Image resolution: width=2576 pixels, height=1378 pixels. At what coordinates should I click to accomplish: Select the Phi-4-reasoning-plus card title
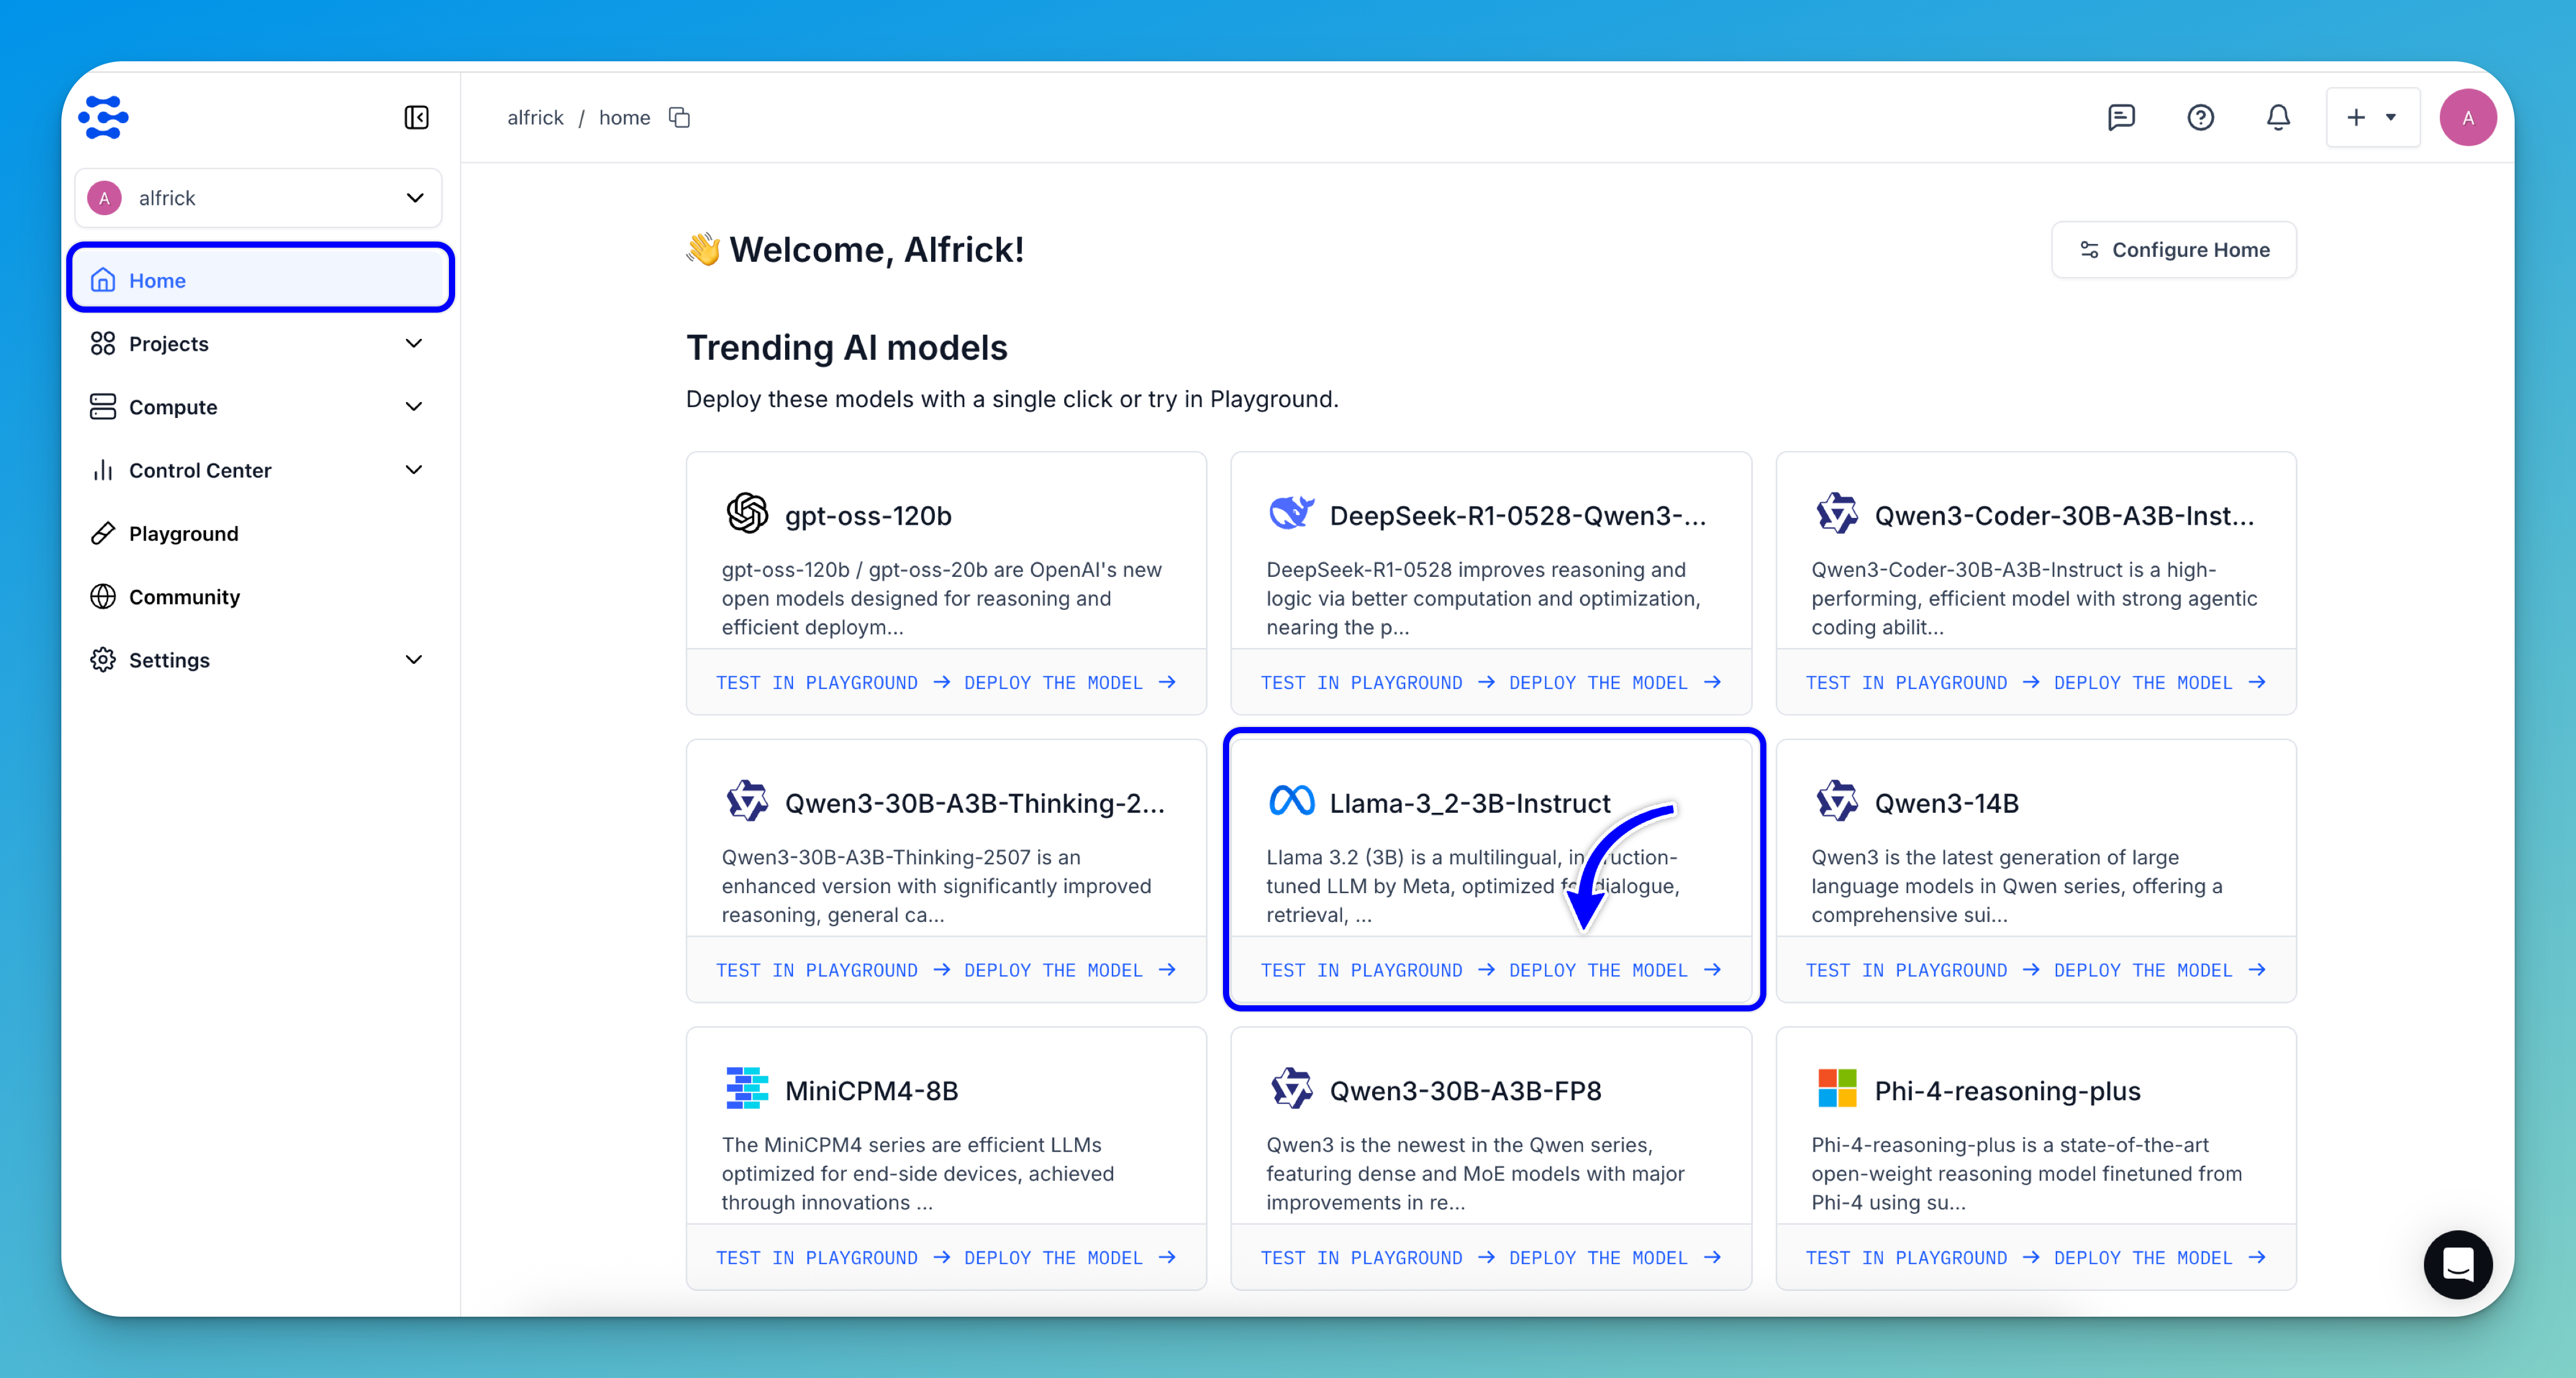click(2007, 1091)
